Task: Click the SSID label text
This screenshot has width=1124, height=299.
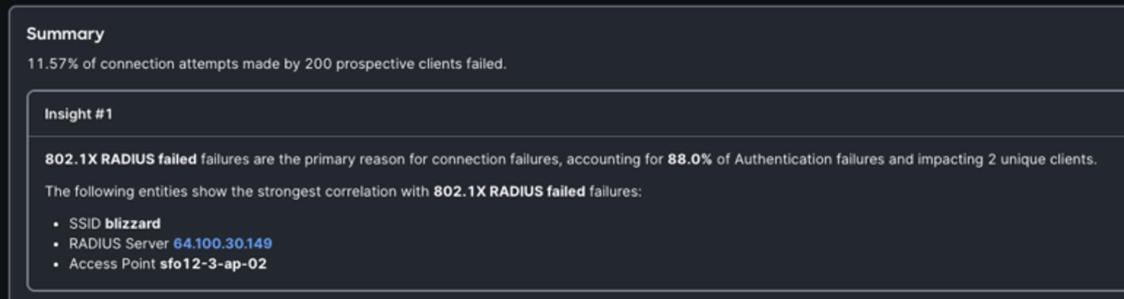Action: point(85,224)
